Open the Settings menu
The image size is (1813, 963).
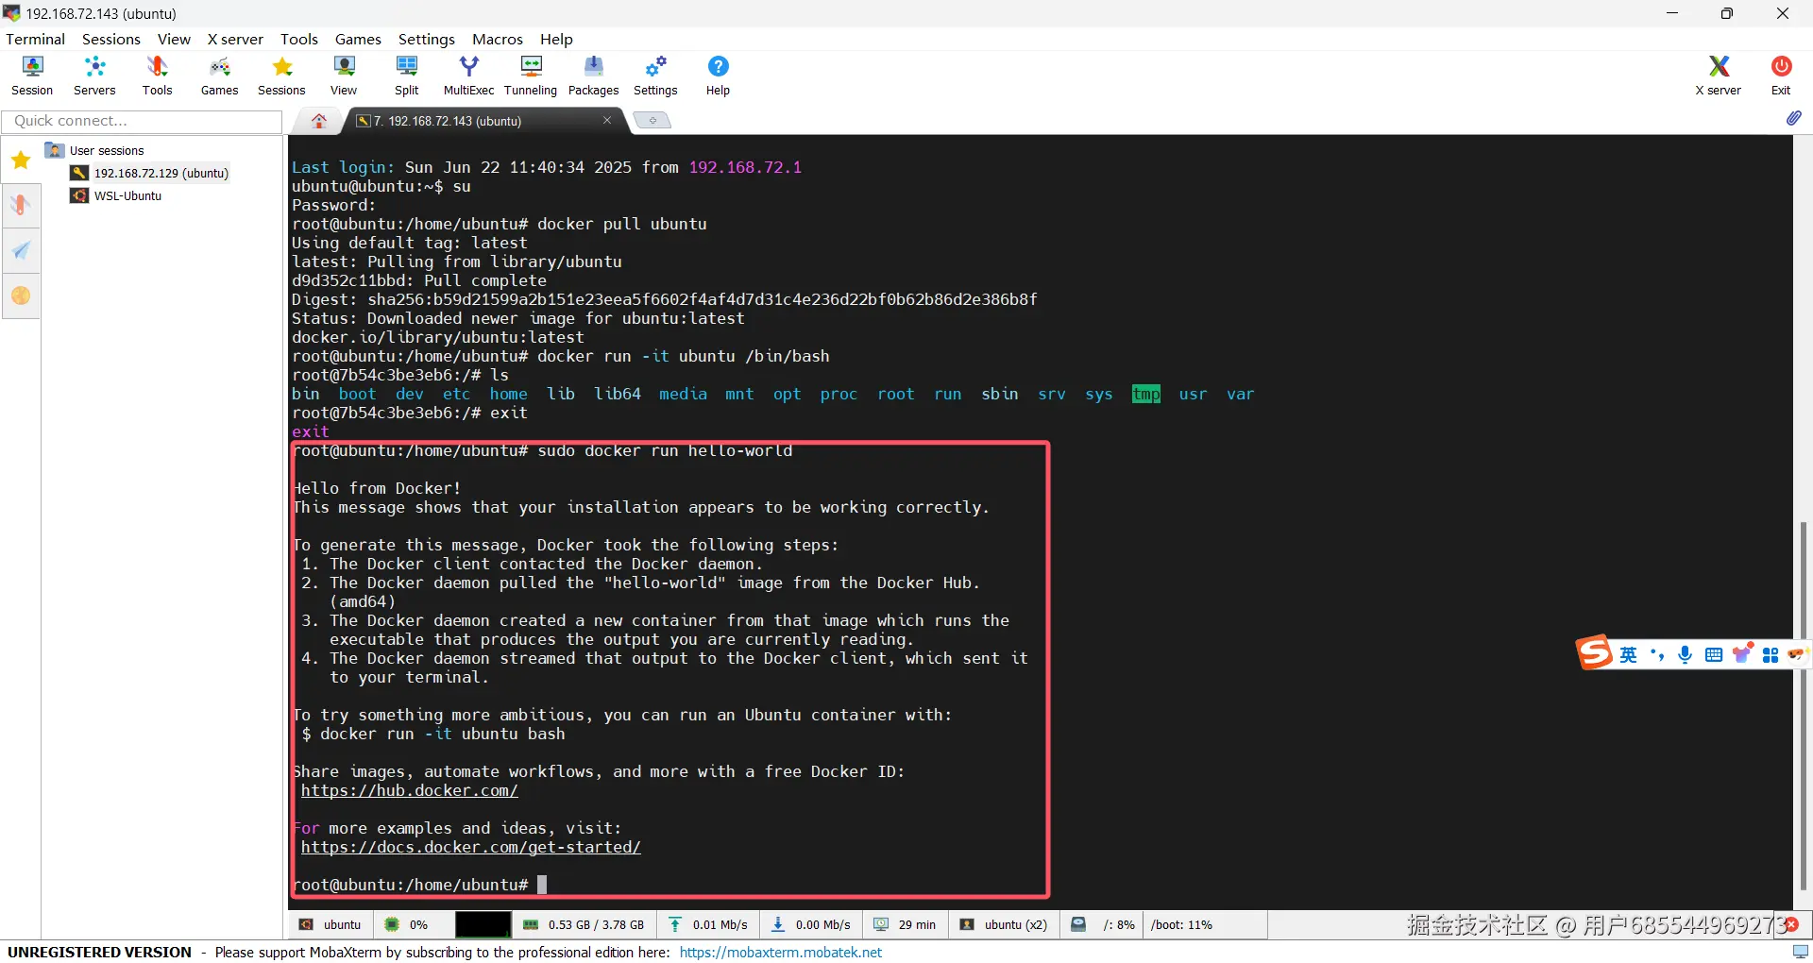[426, 39]
